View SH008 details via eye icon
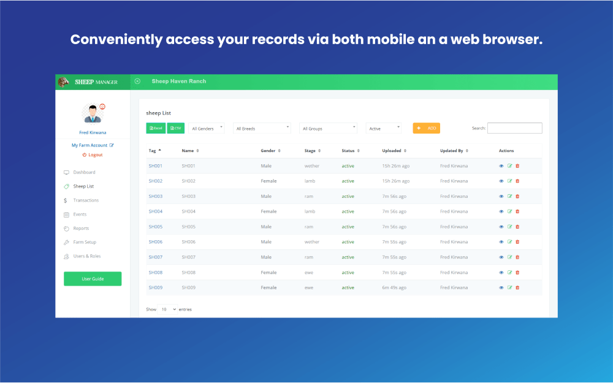This screenshot has width=613, height=383. (501, 273)
